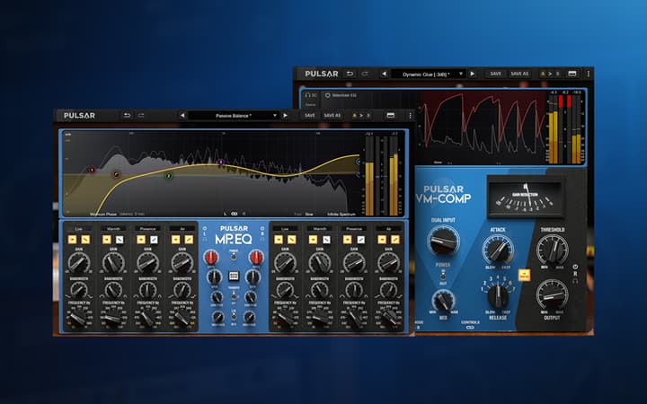Click SAVE in MP-EQ toolbar
Screen dimensions: 647x404
point(310,116)
